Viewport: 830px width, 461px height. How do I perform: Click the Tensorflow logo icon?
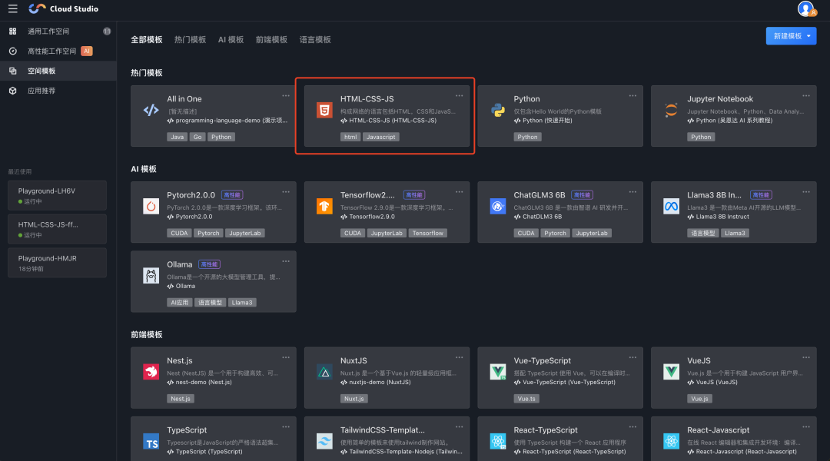(x=324, y=206)
